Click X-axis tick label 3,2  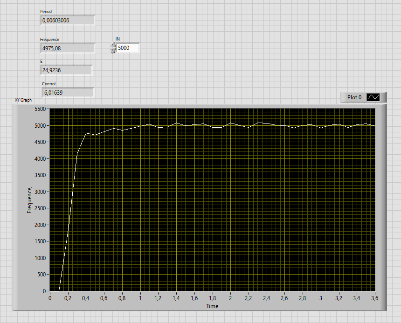339,298
